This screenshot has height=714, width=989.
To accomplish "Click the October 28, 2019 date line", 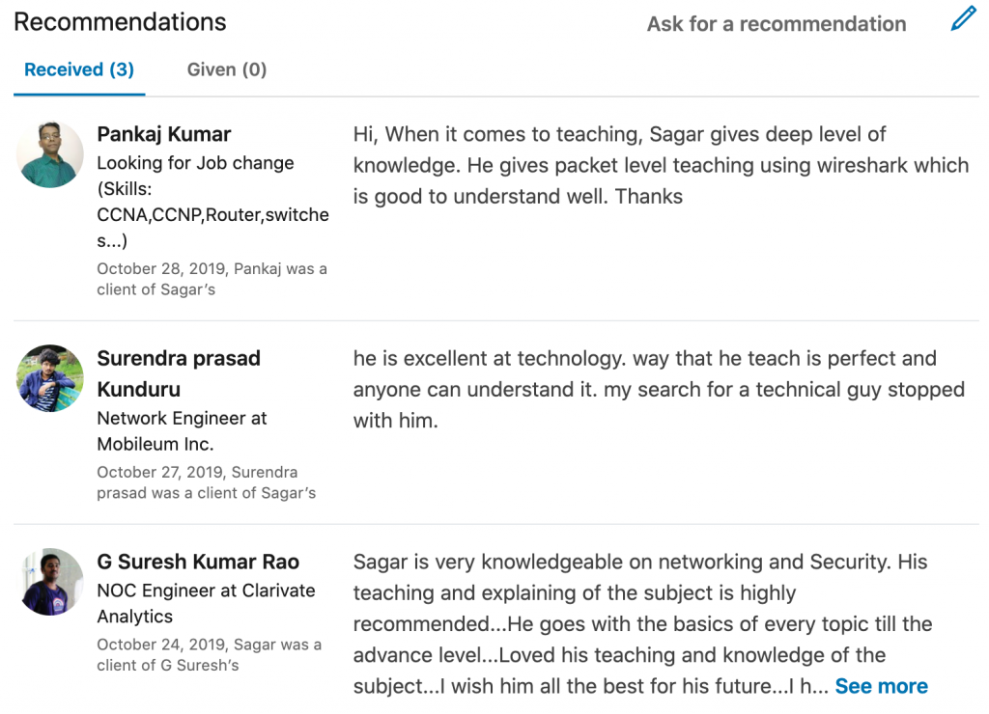I will [x=212, y=279].
